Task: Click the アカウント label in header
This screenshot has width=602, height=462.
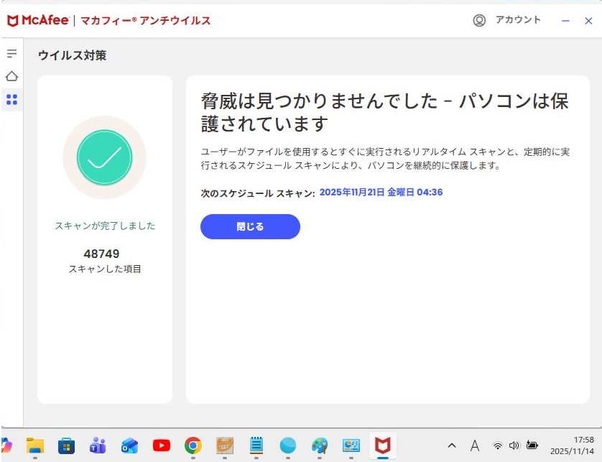Action: coord(517,20)
